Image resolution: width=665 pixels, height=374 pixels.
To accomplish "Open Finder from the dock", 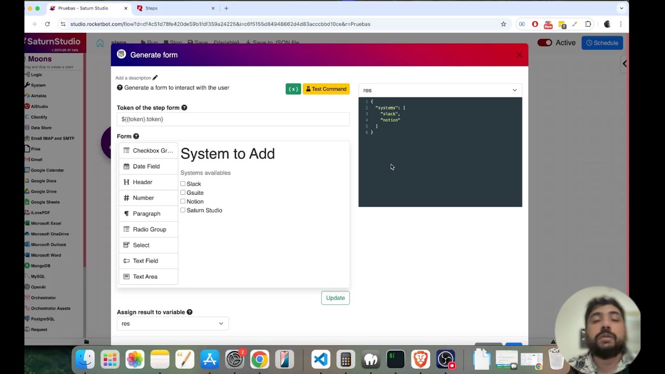I will 85,359.
